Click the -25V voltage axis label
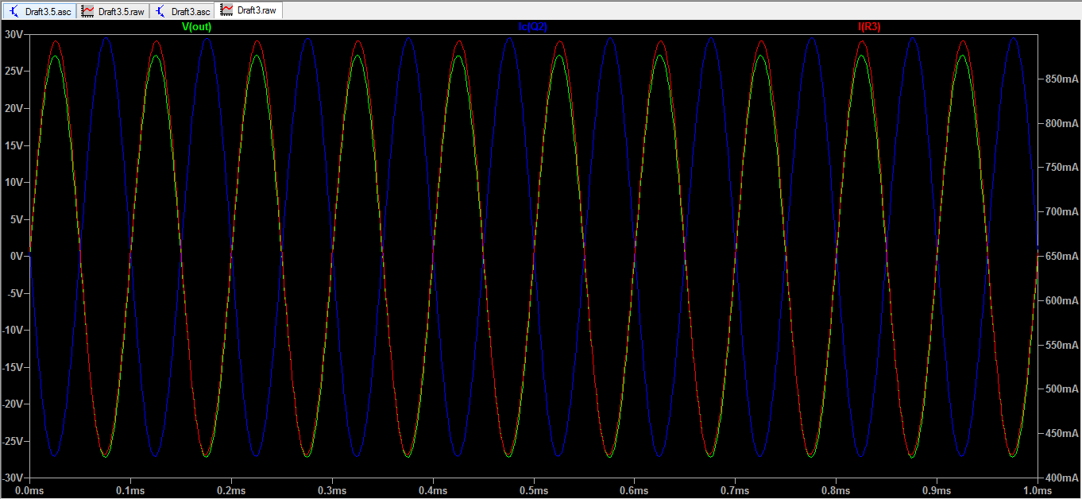Image resolution: width=1082 pixels, height=499 pixels. point(11,441)
